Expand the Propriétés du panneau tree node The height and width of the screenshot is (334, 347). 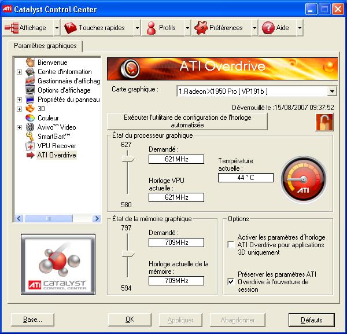(19, 100)
